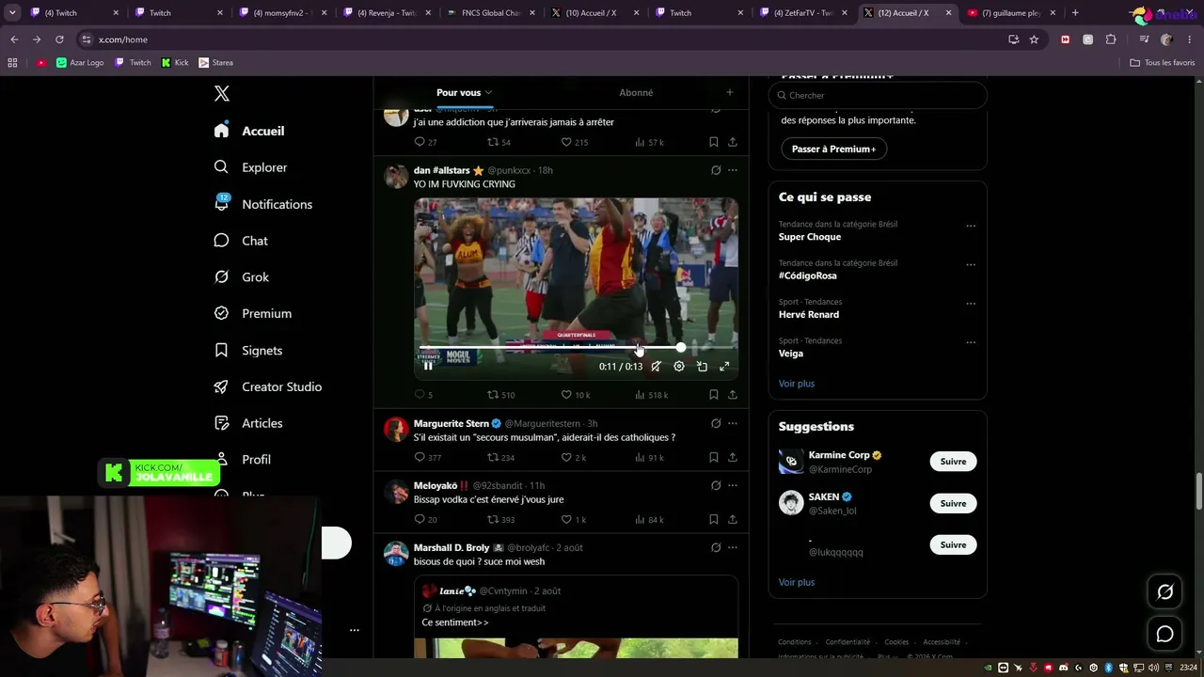This screenshot has width=1204, height=677.
Task: Open the floating messages button
Action: pos(1164,635)
